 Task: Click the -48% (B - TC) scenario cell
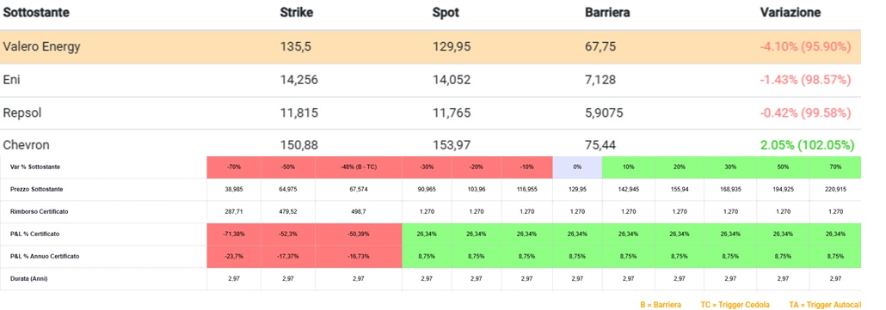[x=359, y=167]
